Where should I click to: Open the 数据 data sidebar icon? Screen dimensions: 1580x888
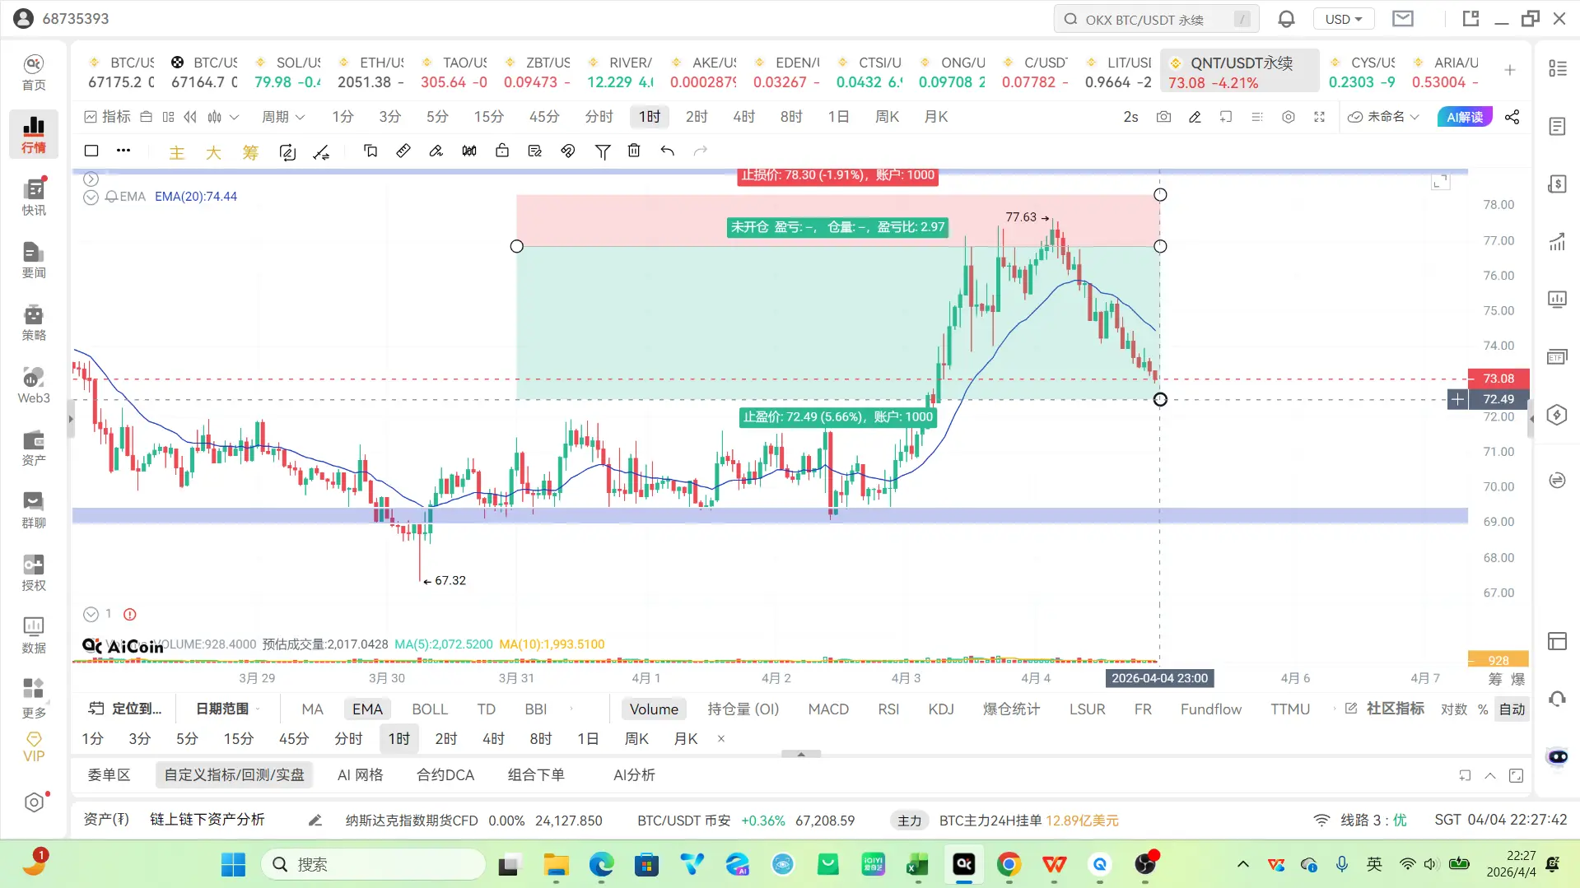[x=34, y=635]
